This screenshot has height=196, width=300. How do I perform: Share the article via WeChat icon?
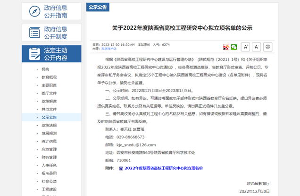click(x=233, y=47)
